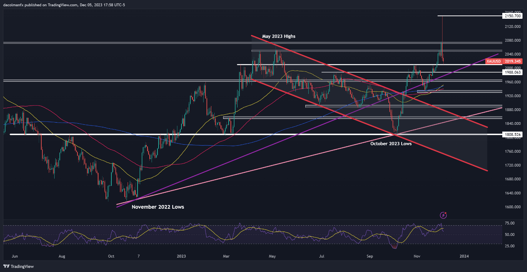
Task: Click the purple lightning event marker icon
Action: [x=444, y=215]
